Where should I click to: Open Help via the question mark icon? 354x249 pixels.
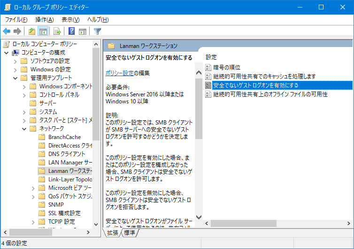pyautogui.click(x=71, y=31)
